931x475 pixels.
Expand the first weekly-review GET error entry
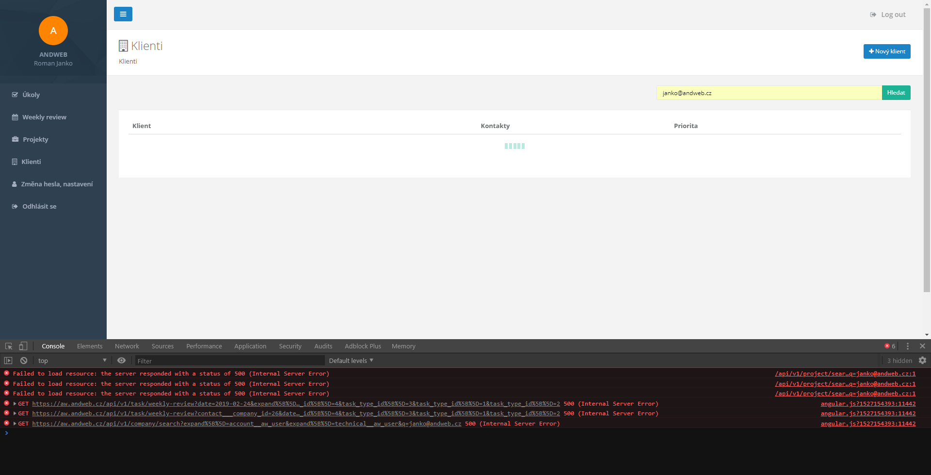[15, 404]
